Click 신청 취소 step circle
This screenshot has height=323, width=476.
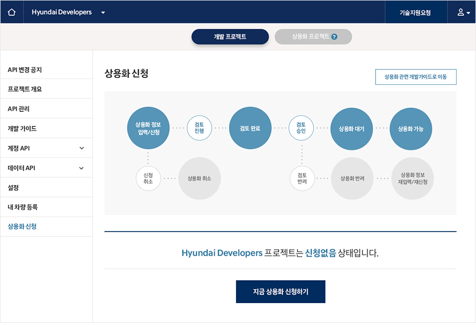tap(148, 178)
